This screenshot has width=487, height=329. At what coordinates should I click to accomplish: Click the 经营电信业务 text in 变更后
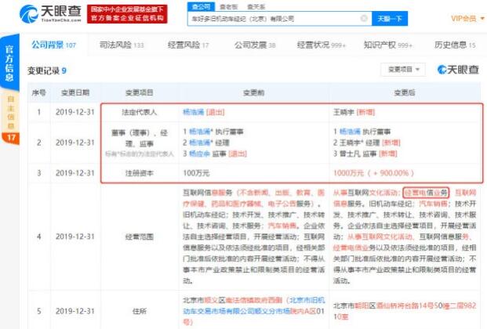click(x=426, y=193)
